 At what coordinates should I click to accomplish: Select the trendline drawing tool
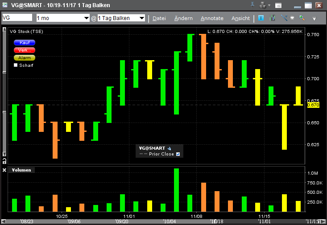pyautogui.click(x=284, y=18)
